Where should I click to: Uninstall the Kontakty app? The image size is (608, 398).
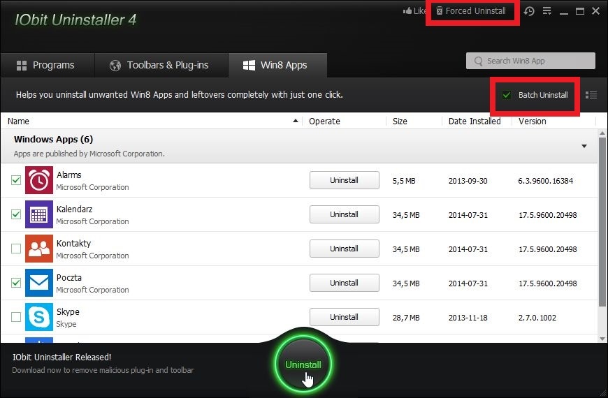pos(345,249)
